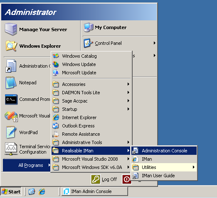The height and width of the screenshot is (198, 217).
Task: Click Administration Console icon in IMan submenu
Action: tap(136, 151)
